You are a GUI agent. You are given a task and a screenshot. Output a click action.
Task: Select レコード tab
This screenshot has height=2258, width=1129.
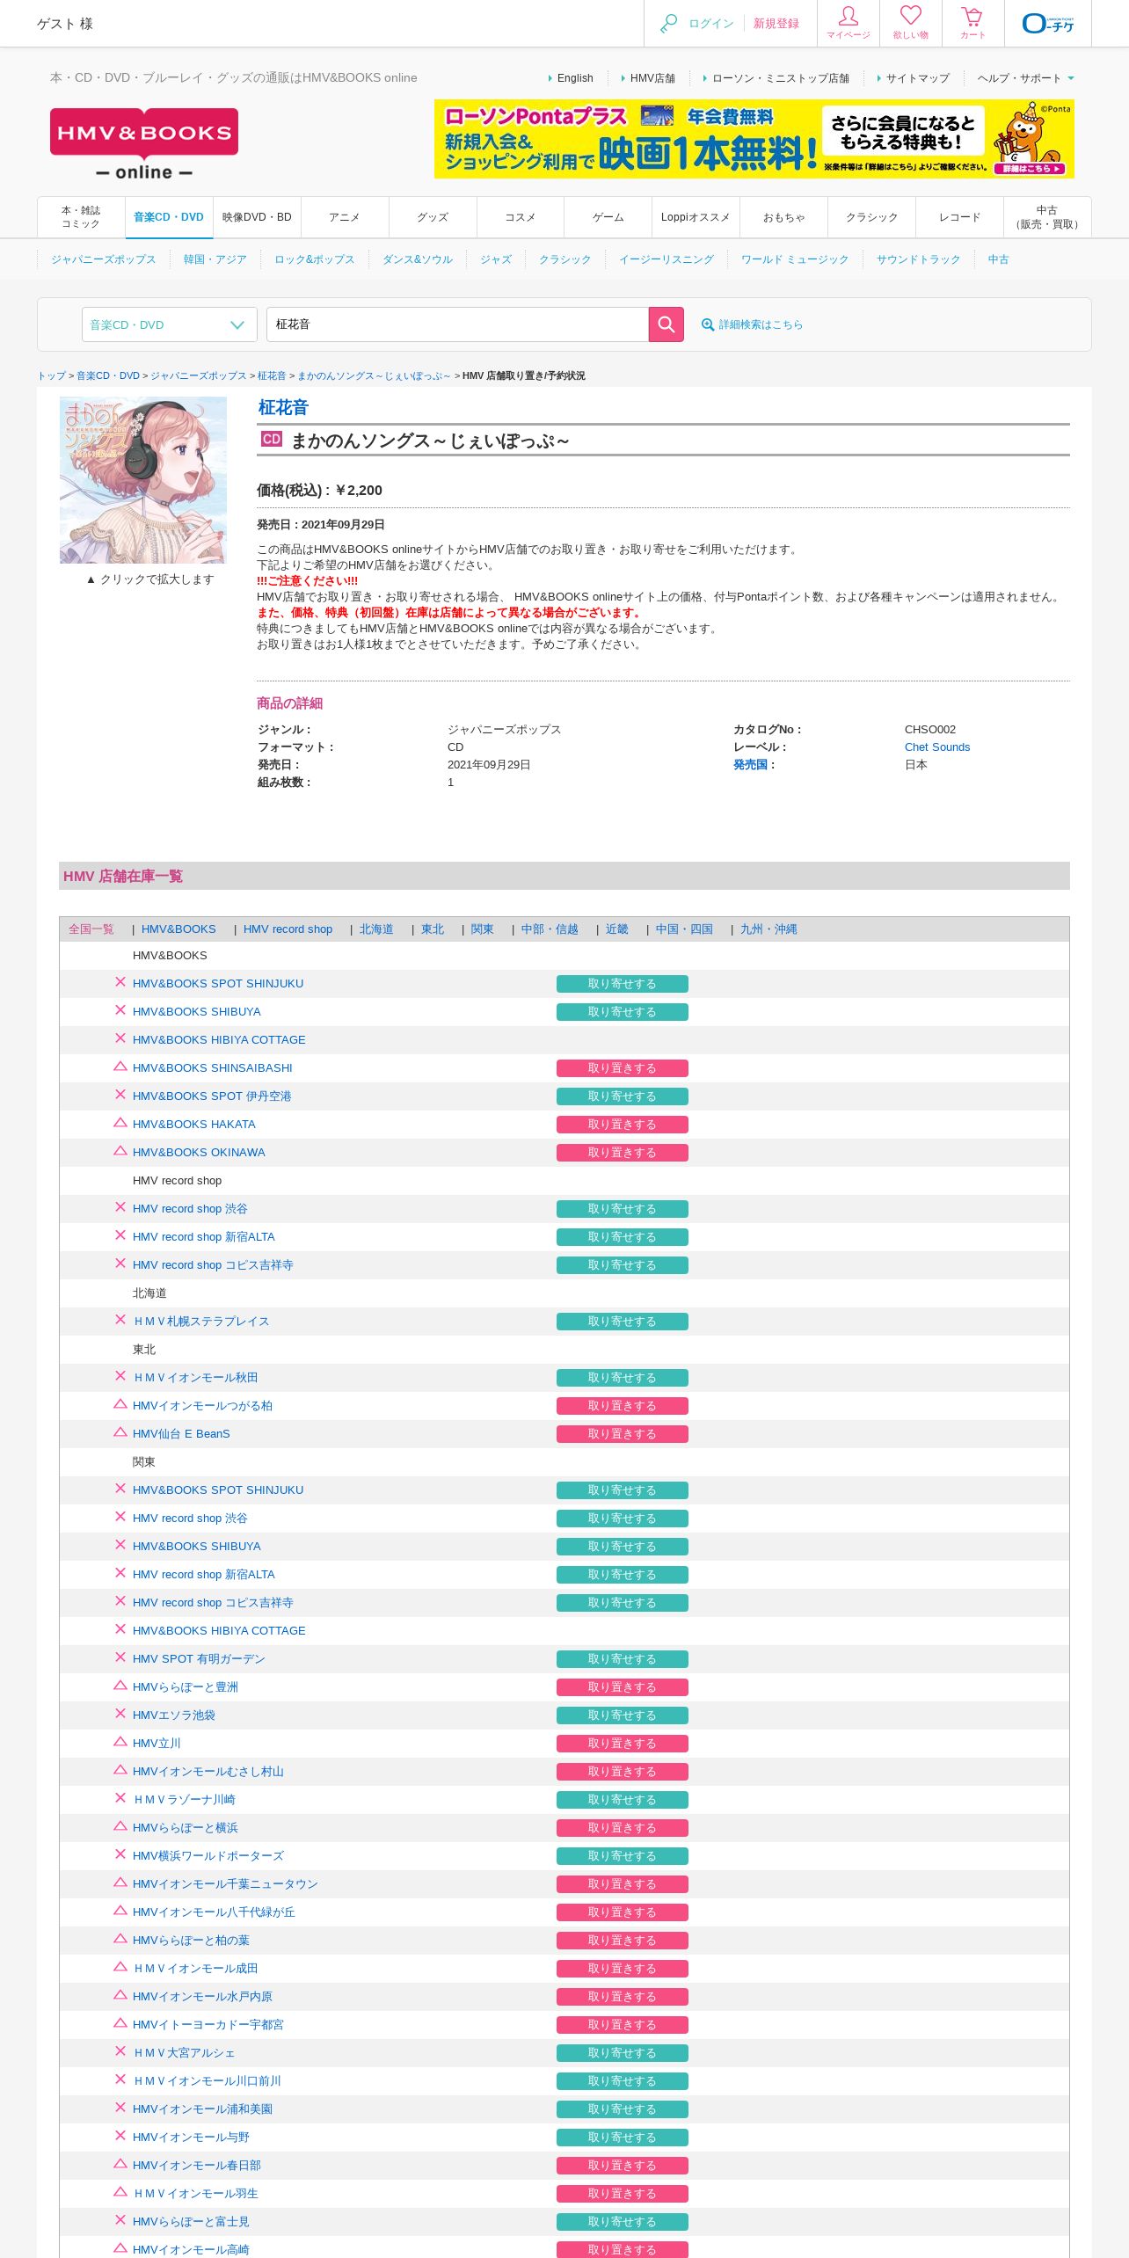[959, 217]
